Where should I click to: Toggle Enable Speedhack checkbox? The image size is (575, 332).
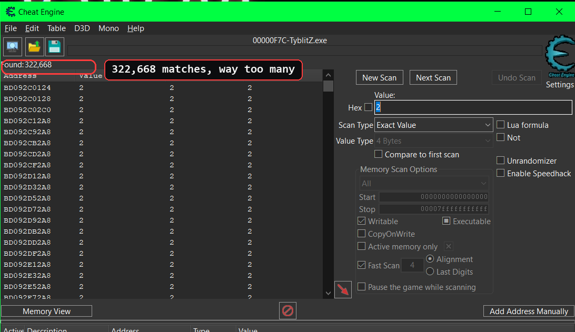[x=500, y=173]
